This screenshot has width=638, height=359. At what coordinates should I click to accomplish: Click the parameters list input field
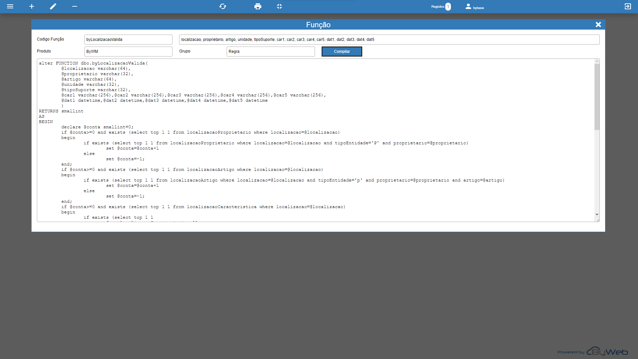389,40
